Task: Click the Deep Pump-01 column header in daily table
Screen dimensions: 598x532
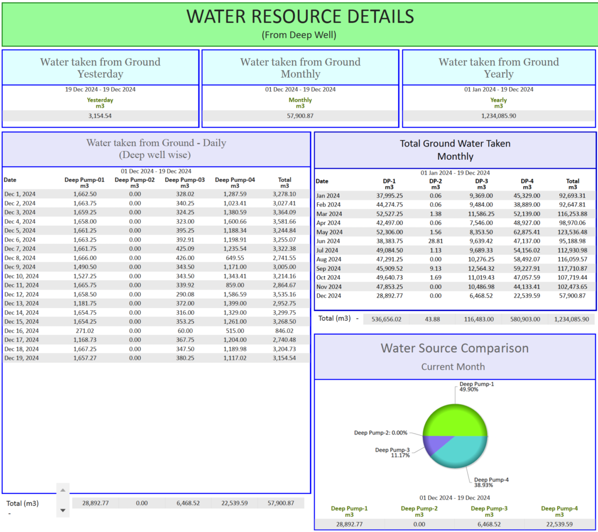Action: (85, 180)
